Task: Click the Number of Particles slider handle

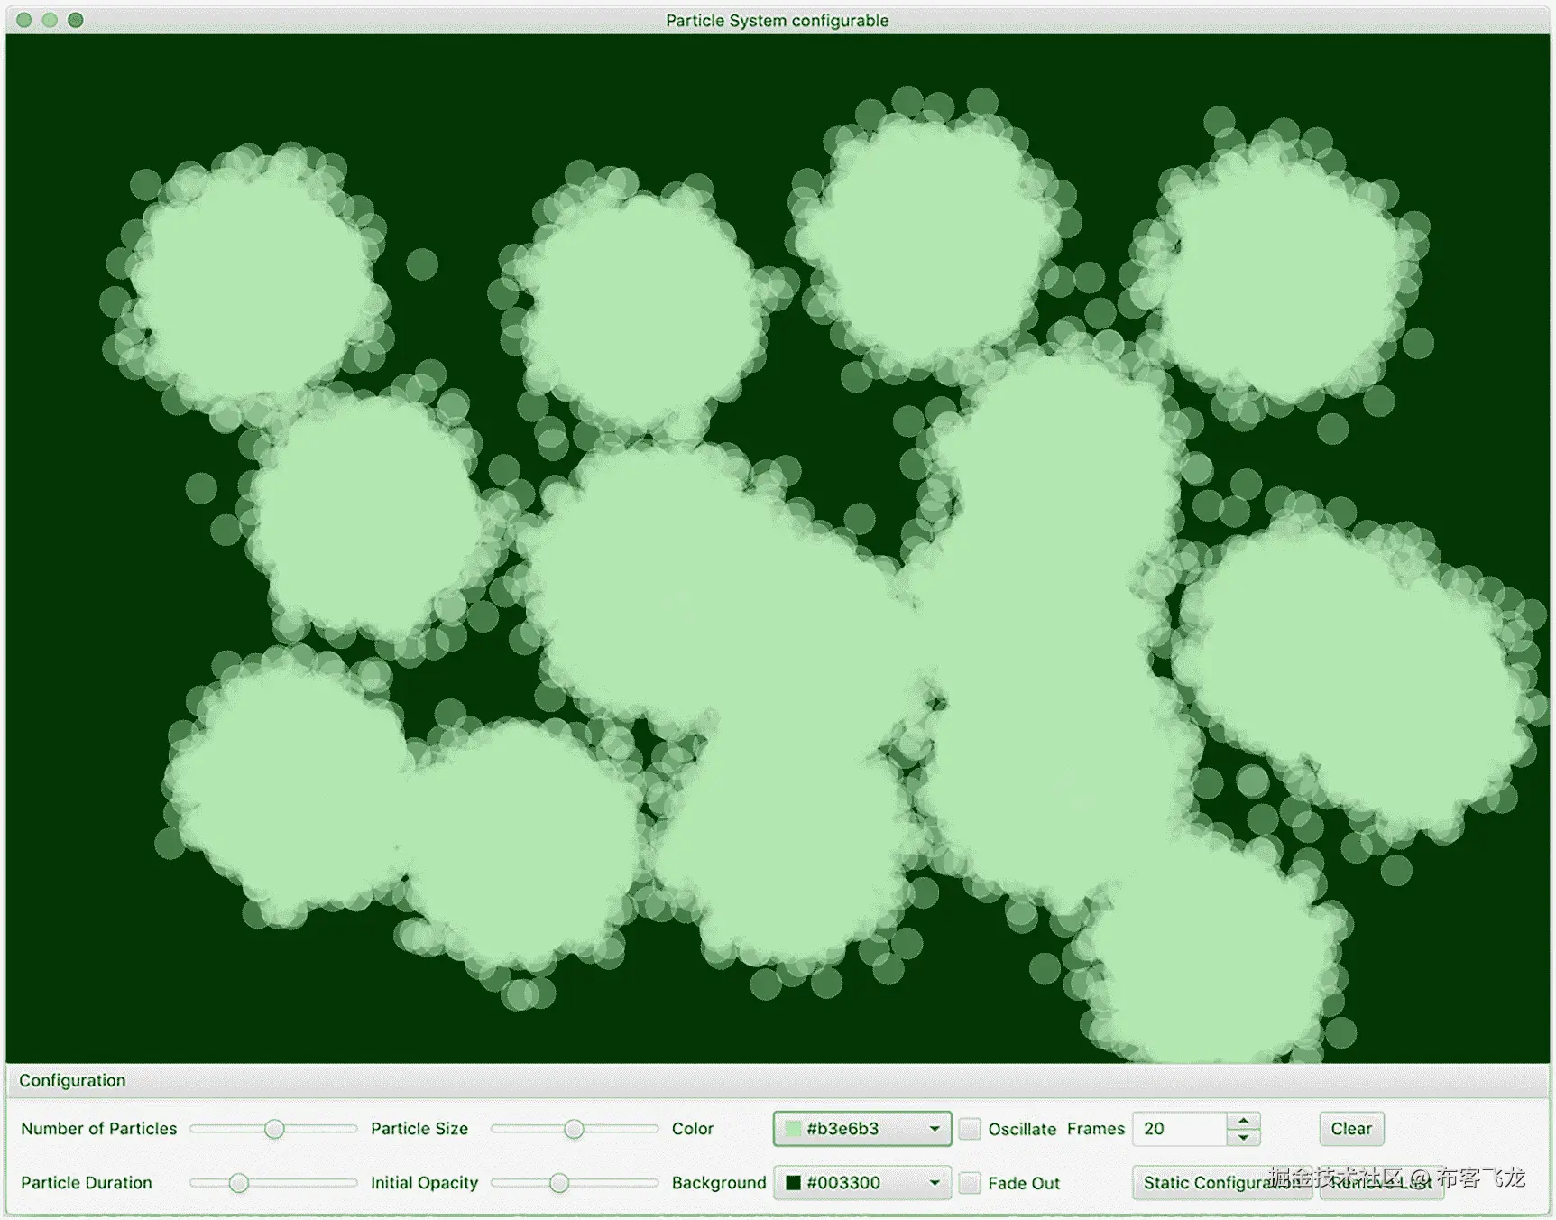Action: point(275,1129)
